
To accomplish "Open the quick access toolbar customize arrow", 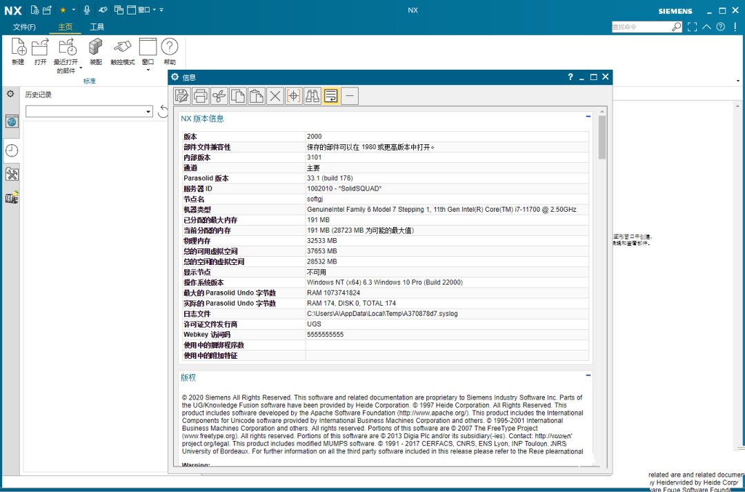I will [x=161, y=10].
